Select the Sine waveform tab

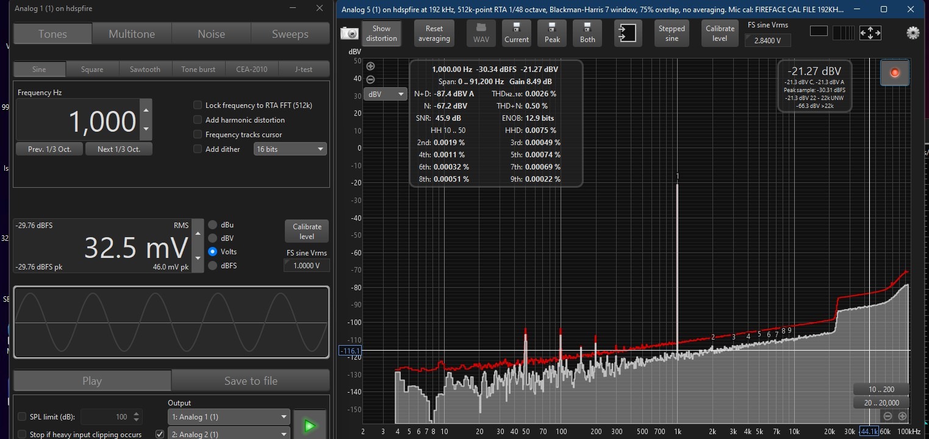pyautogui.click(x=40, y=70)
